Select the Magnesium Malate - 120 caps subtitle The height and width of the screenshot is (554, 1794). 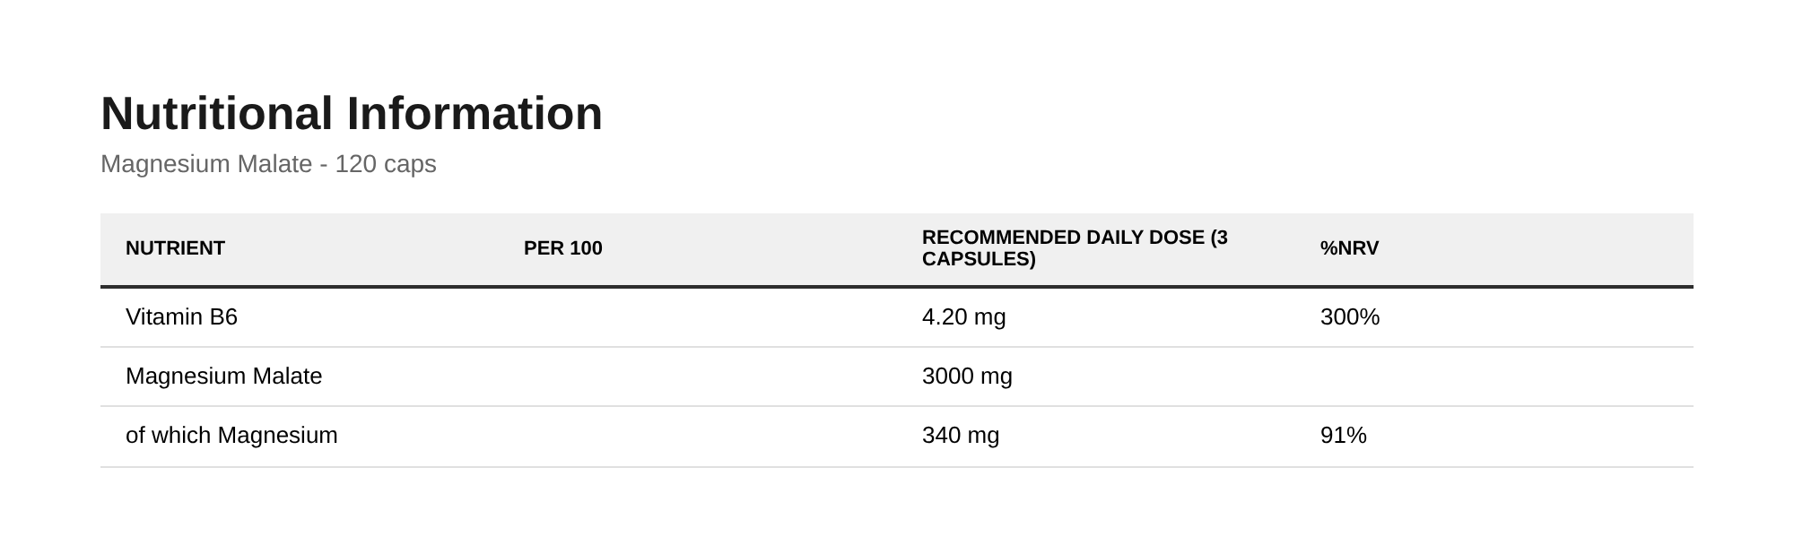click(x=268, y=164)
